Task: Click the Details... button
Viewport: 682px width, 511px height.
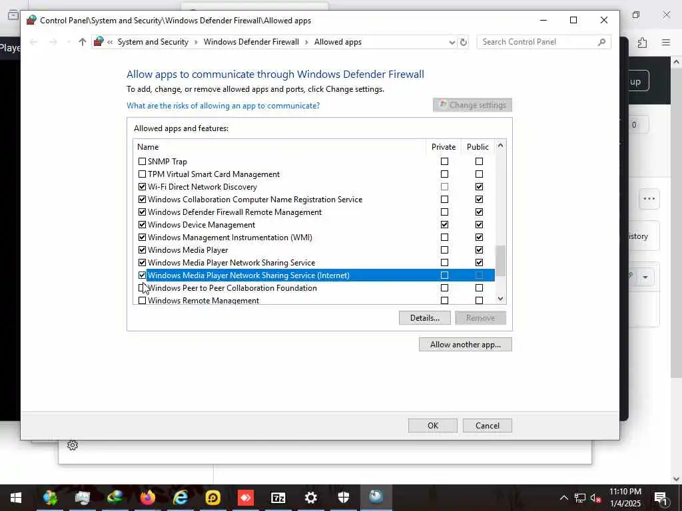Action: click(424, 317)
